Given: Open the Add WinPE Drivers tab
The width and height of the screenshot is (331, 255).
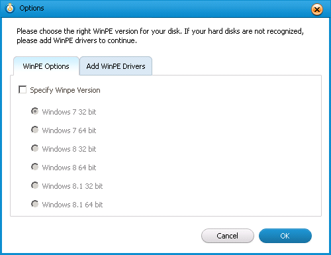Looking at the screenshot, I should 116,66.
